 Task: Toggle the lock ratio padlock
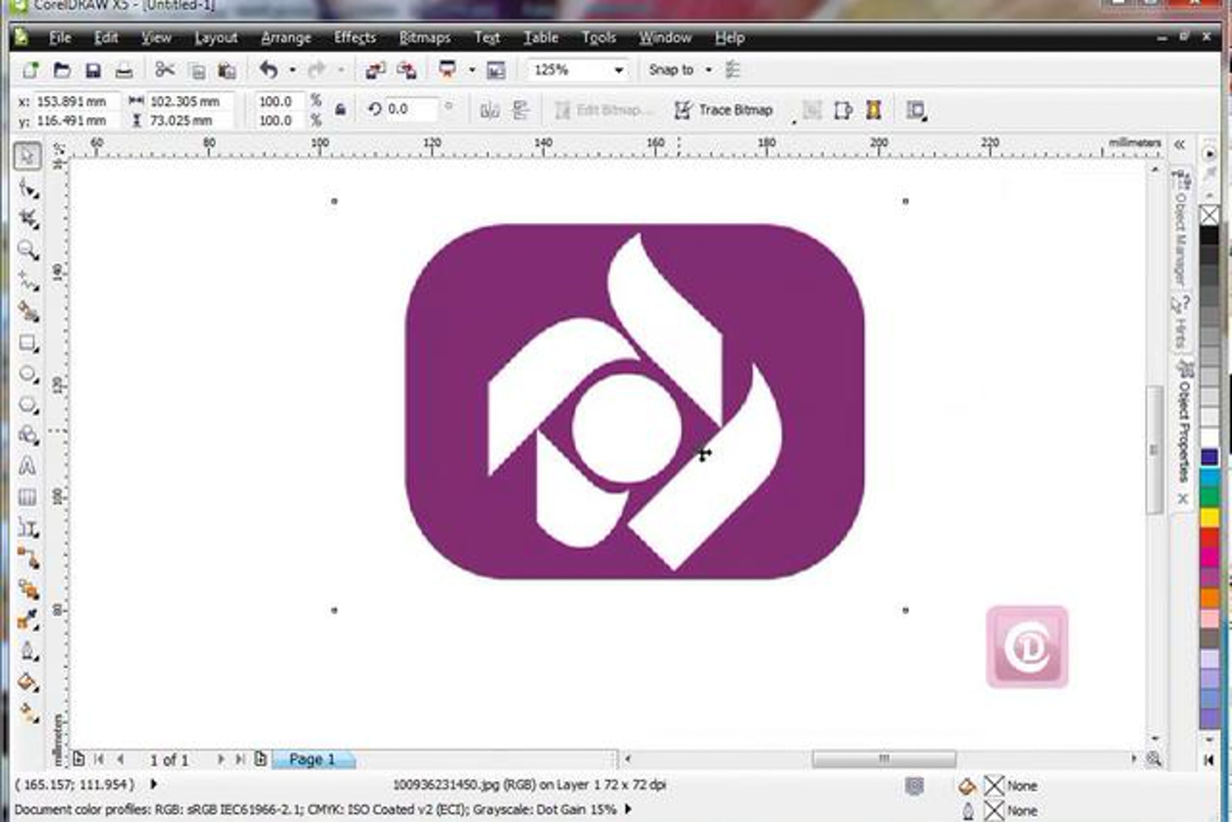coord(340,109)
